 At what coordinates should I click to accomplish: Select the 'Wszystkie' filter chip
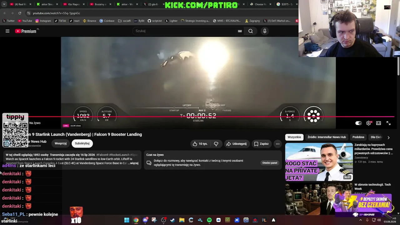pos(294,137)
